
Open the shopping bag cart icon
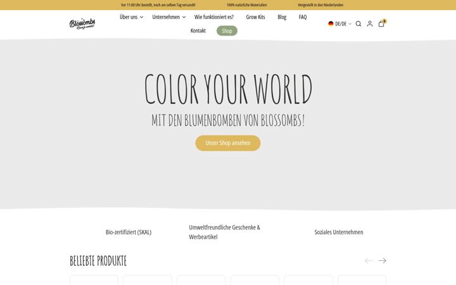point(381,24)
